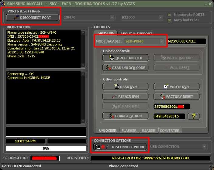Click 'Connecting ... OK' log line

coord(20,74)
